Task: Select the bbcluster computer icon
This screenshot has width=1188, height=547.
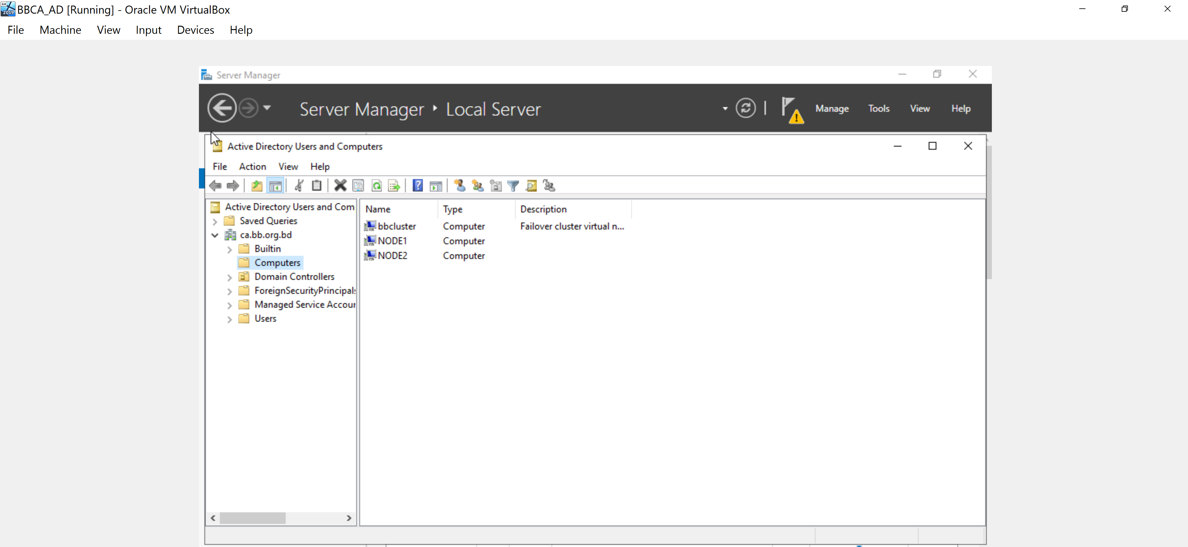Action: 370,226
